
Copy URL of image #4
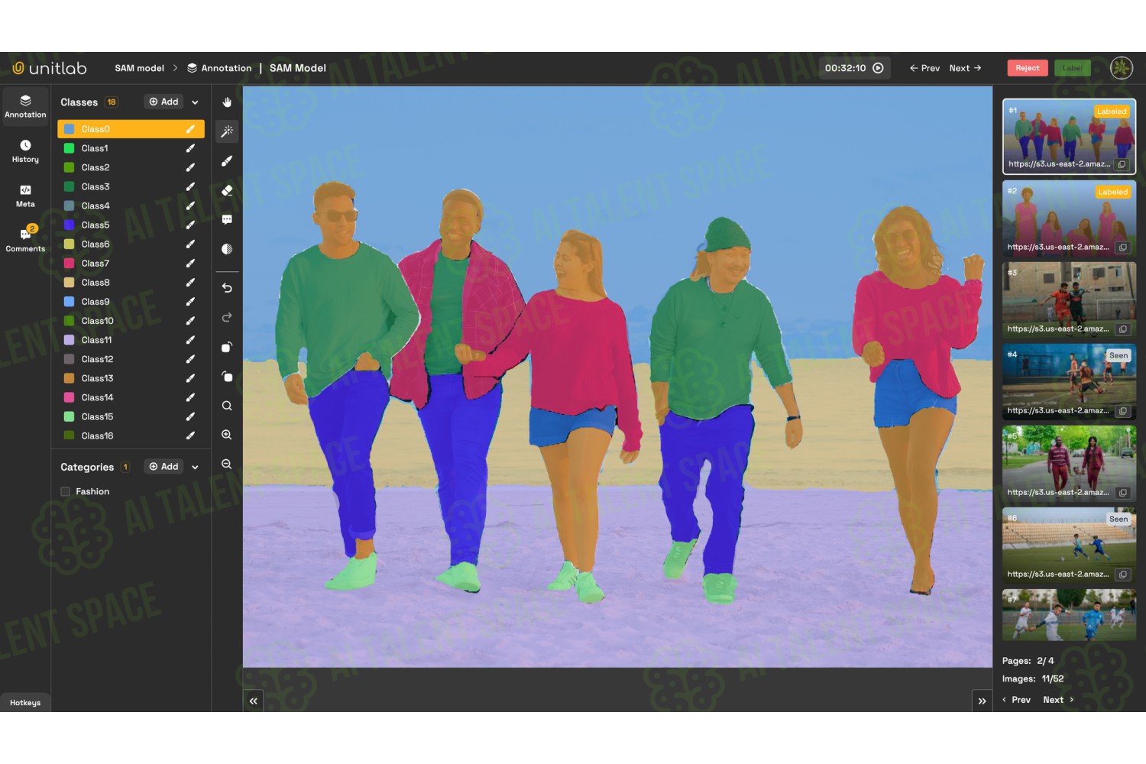click(1122, 411)
